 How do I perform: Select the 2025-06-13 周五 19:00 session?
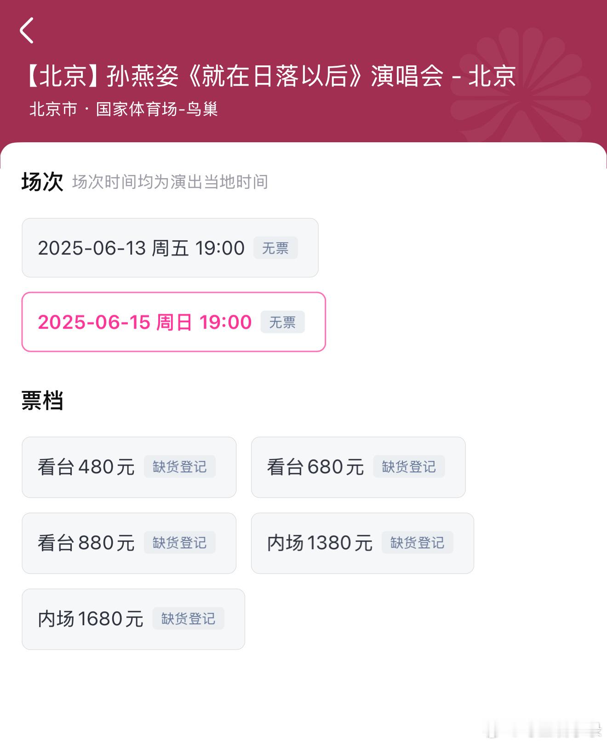170,248
